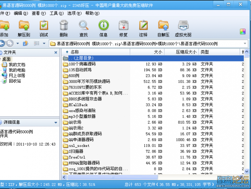Open the 编辑(E) menu
Viewport: 251px width, 189px height.
pos(21,13)
